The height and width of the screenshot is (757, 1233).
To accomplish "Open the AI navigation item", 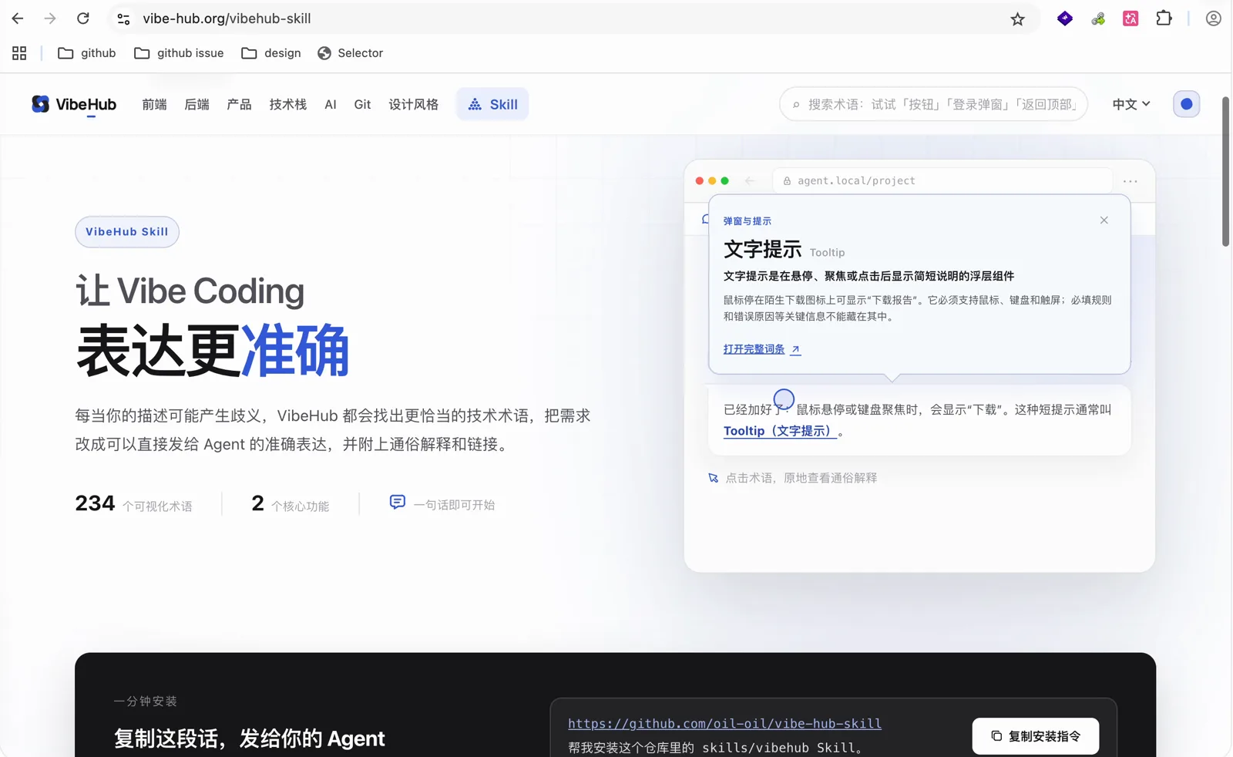I will click(331, 104).
